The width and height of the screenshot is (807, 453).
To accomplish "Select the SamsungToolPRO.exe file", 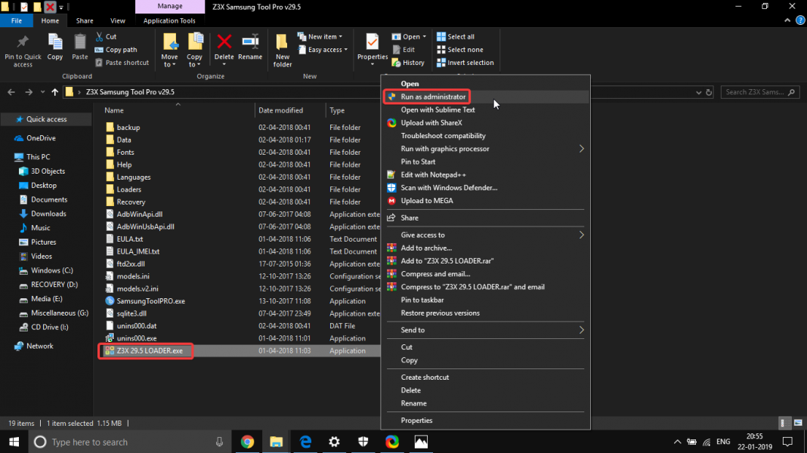I will (150, 301).
